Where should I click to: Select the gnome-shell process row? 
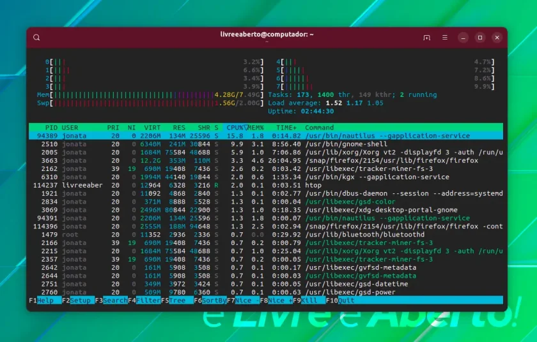pyautogui.click(x=266, y=144)
